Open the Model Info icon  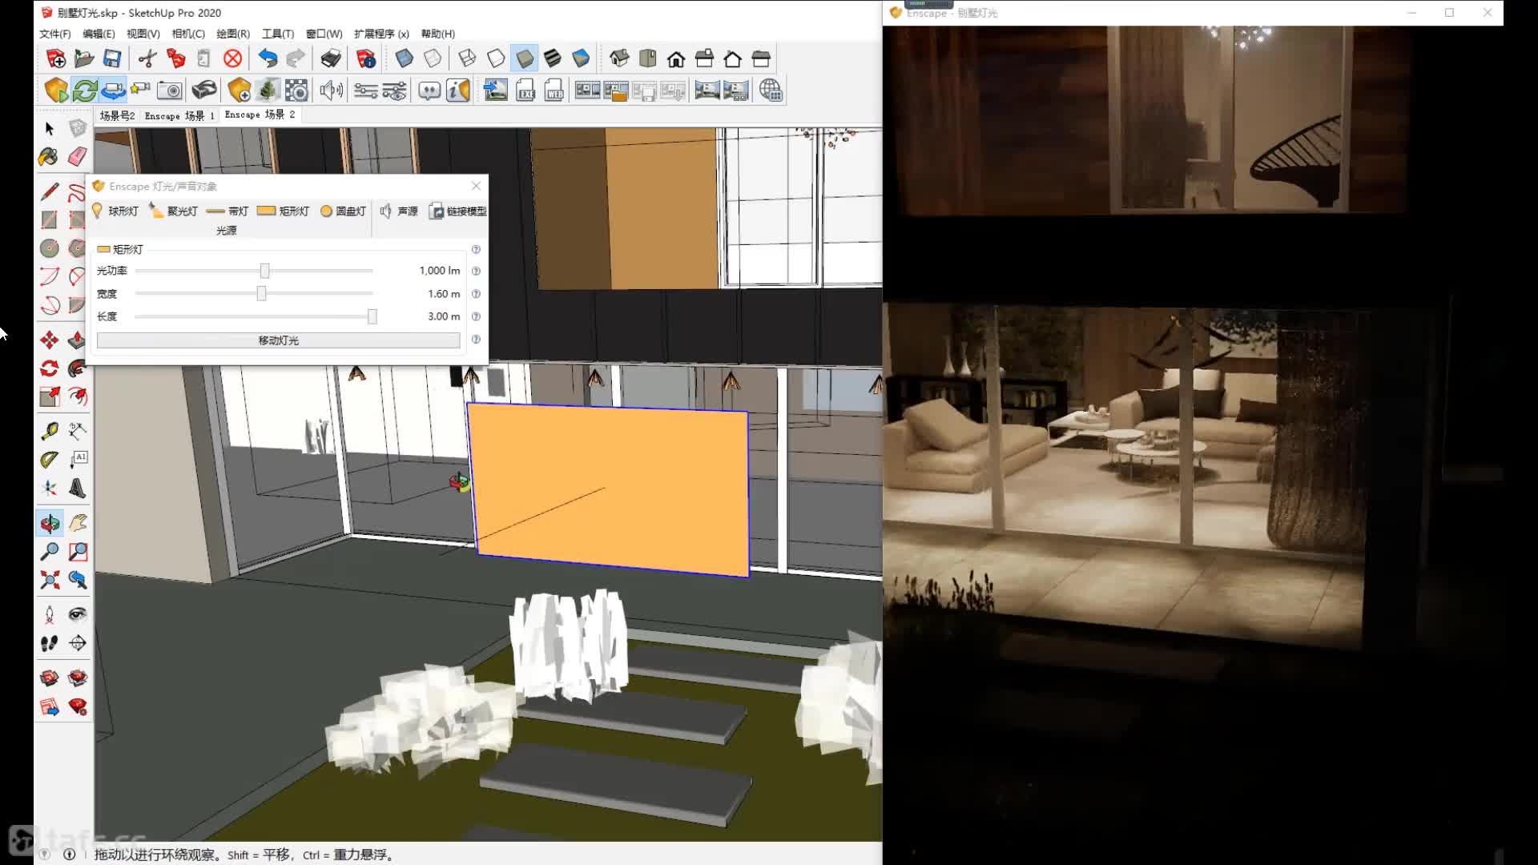click(x=366, y=58)
